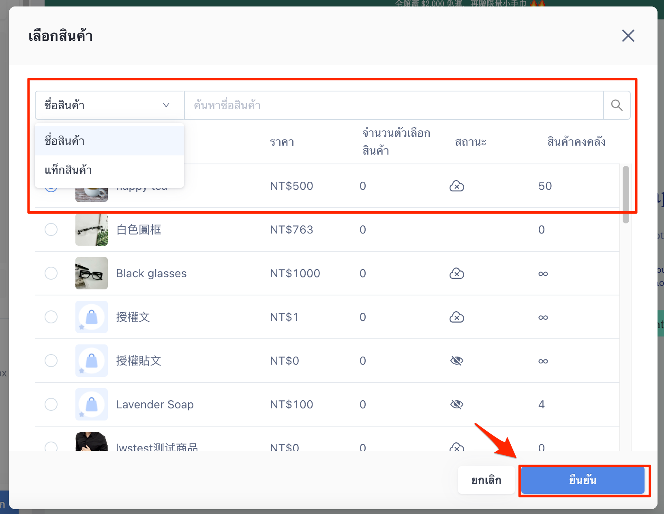The height and width of the screenshot is (514, 664).
Task: Click the จำนวนตัวเลือกสินค้า column header
Action: pos(396,142)
